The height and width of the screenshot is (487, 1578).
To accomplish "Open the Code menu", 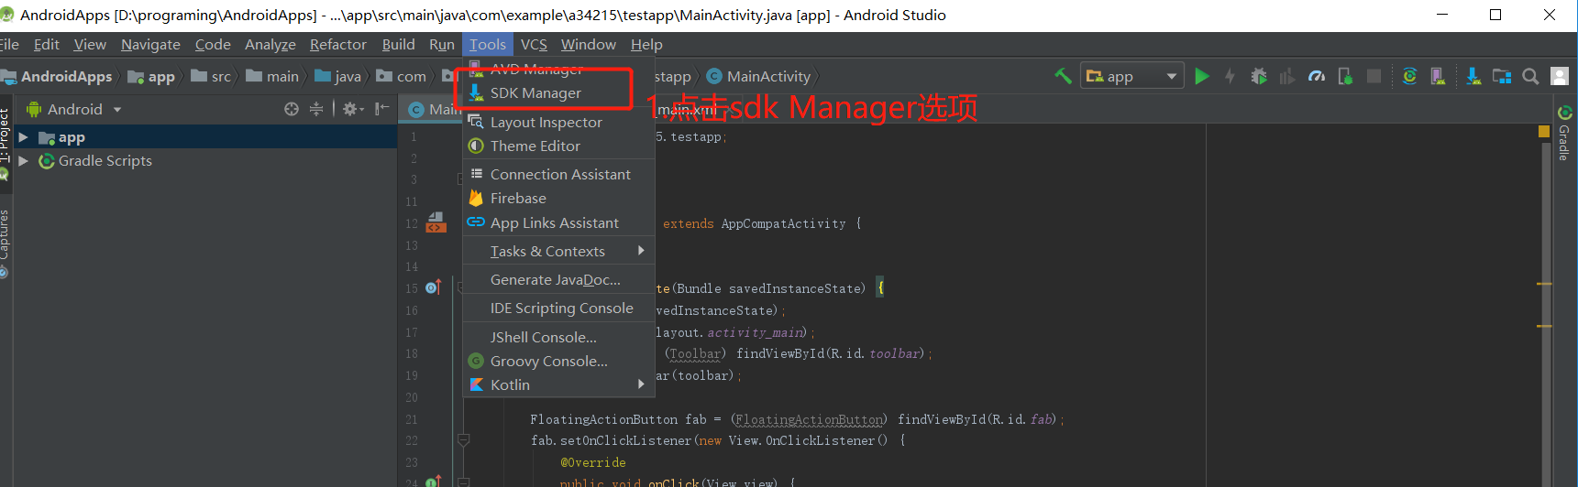I will click(x=213, y=44).
